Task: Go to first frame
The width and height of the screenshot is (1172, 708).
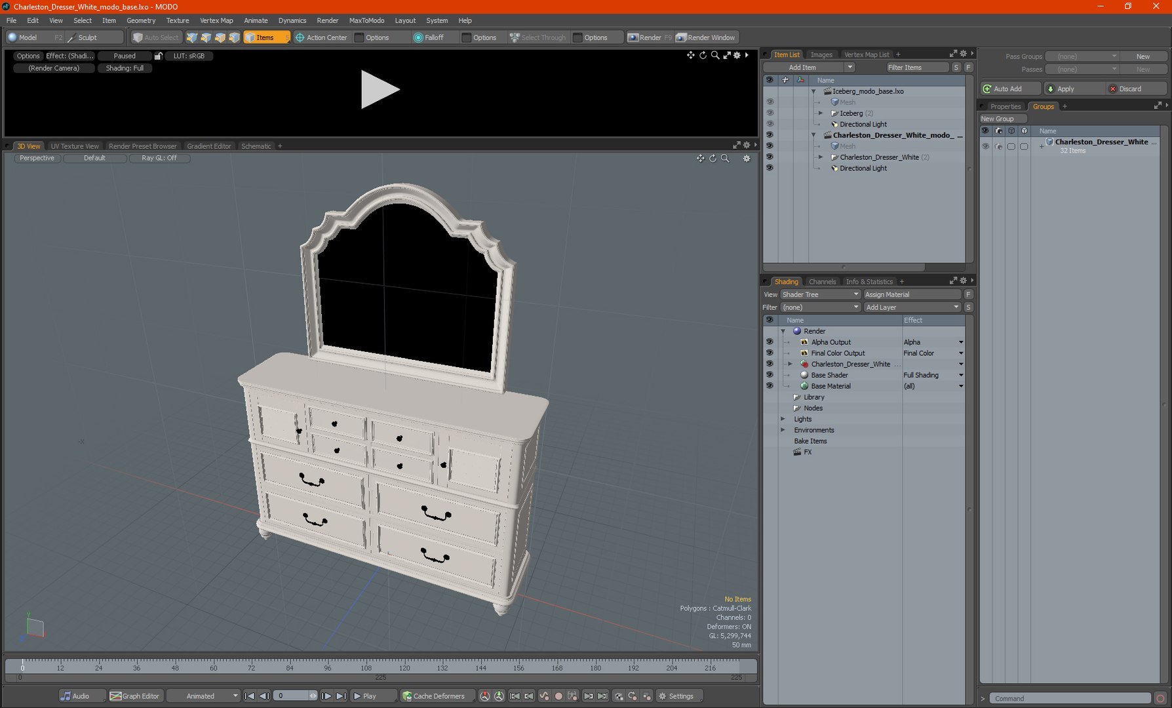Action: [250, 696]
